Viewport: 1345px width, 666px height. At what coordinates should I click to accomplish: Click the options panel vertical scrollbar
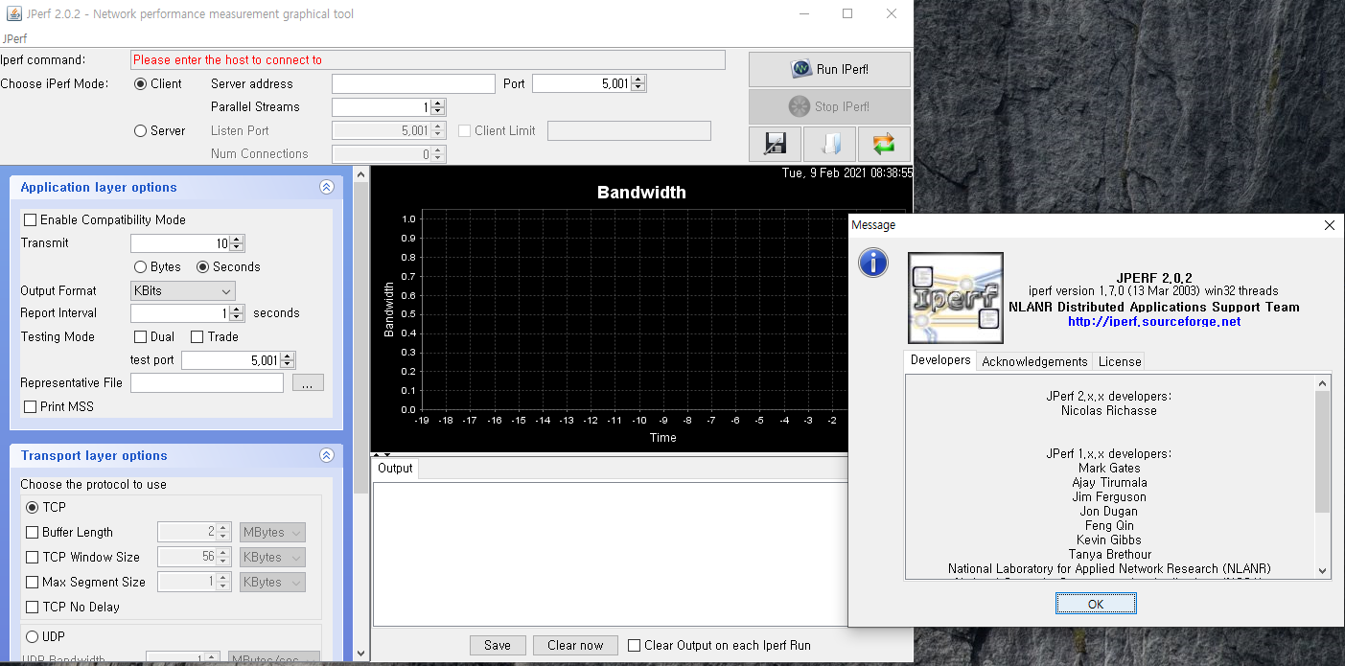[360, 337]
